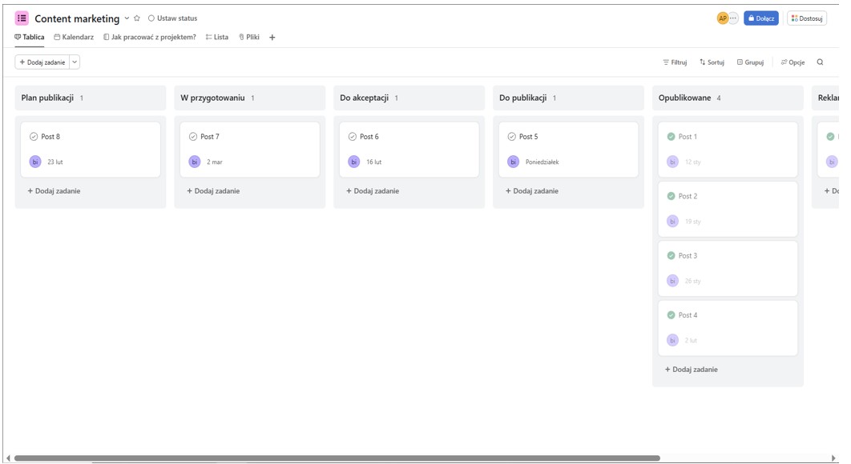Star the Content marketing project
This screenshot has width=851, height=464.
137,18
